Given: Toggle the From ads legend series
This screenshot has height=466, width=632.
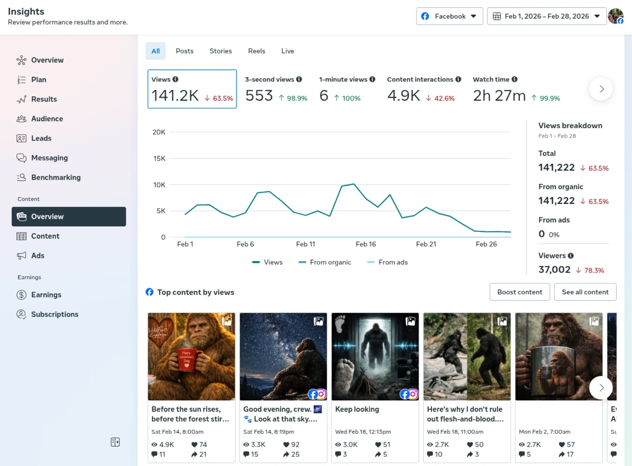Looking at the screenshot, I should [387, 262].
